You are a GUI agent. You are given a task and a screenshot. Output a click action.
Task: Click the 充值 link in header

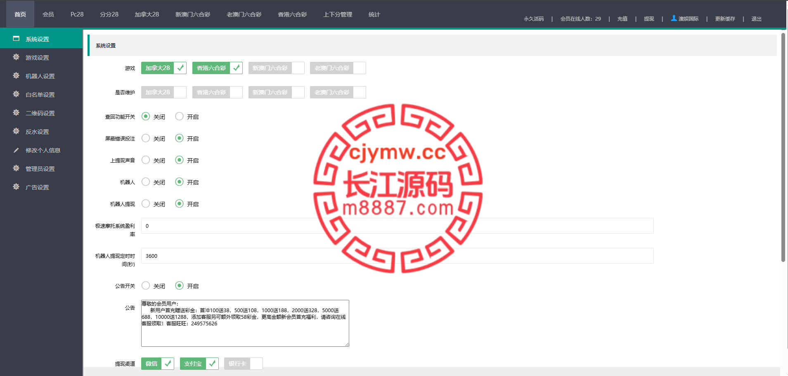click(622, 19)
